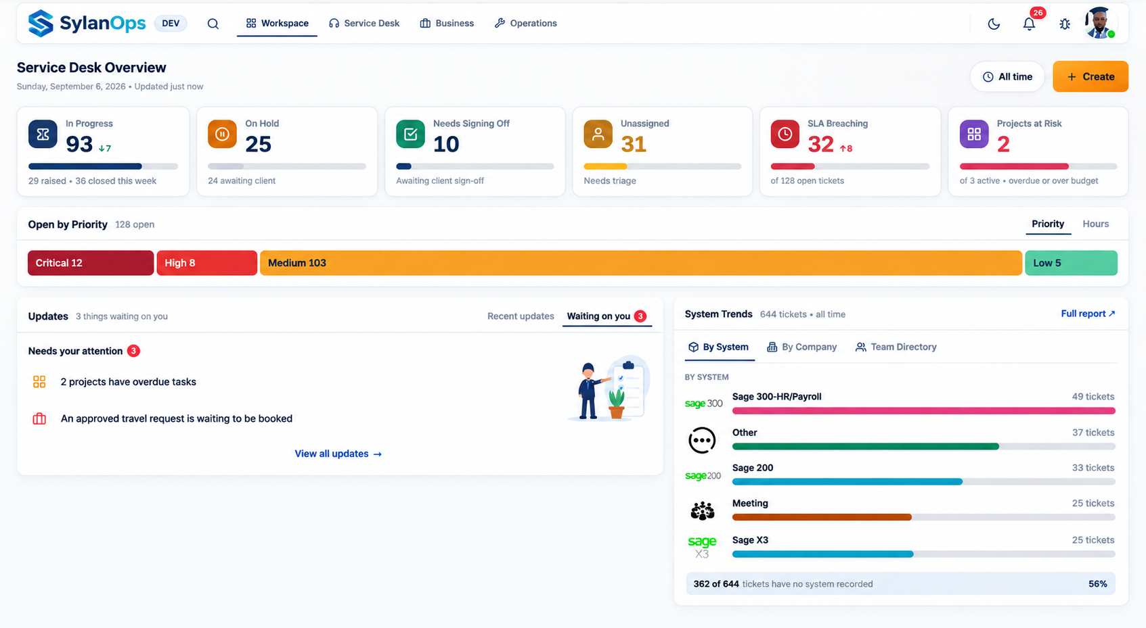Click the SLA Breaching clock icon
The image size is (1146, 628).
[x=785, y=134]
